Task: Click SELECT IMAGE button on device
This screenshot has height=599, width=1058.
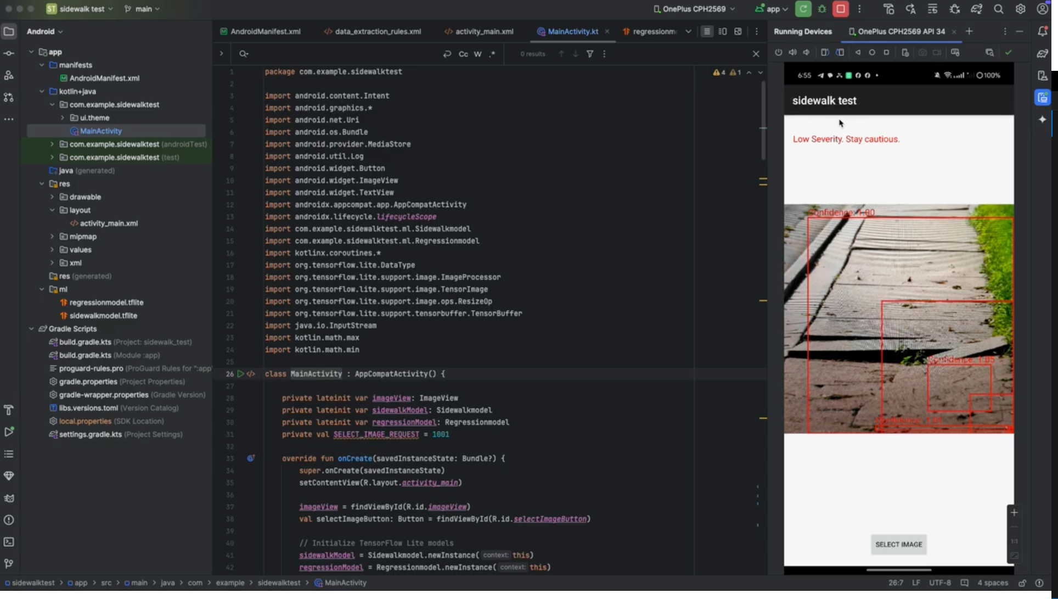Action: tap(899, 544)
